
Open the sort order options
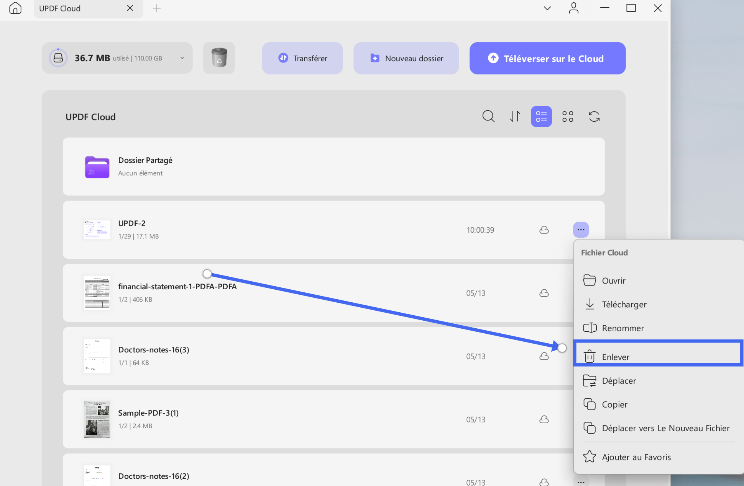click(515, 116)
